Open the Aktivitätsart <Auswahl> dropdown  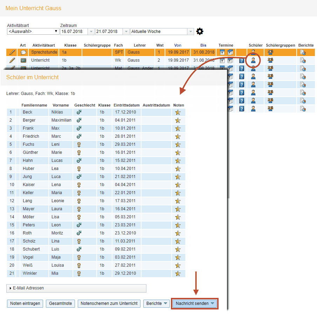[33, 31]
